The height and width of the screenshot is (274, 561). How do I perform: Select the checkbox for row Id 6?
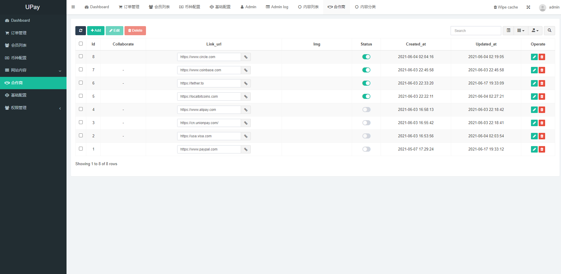coord(81,83)
